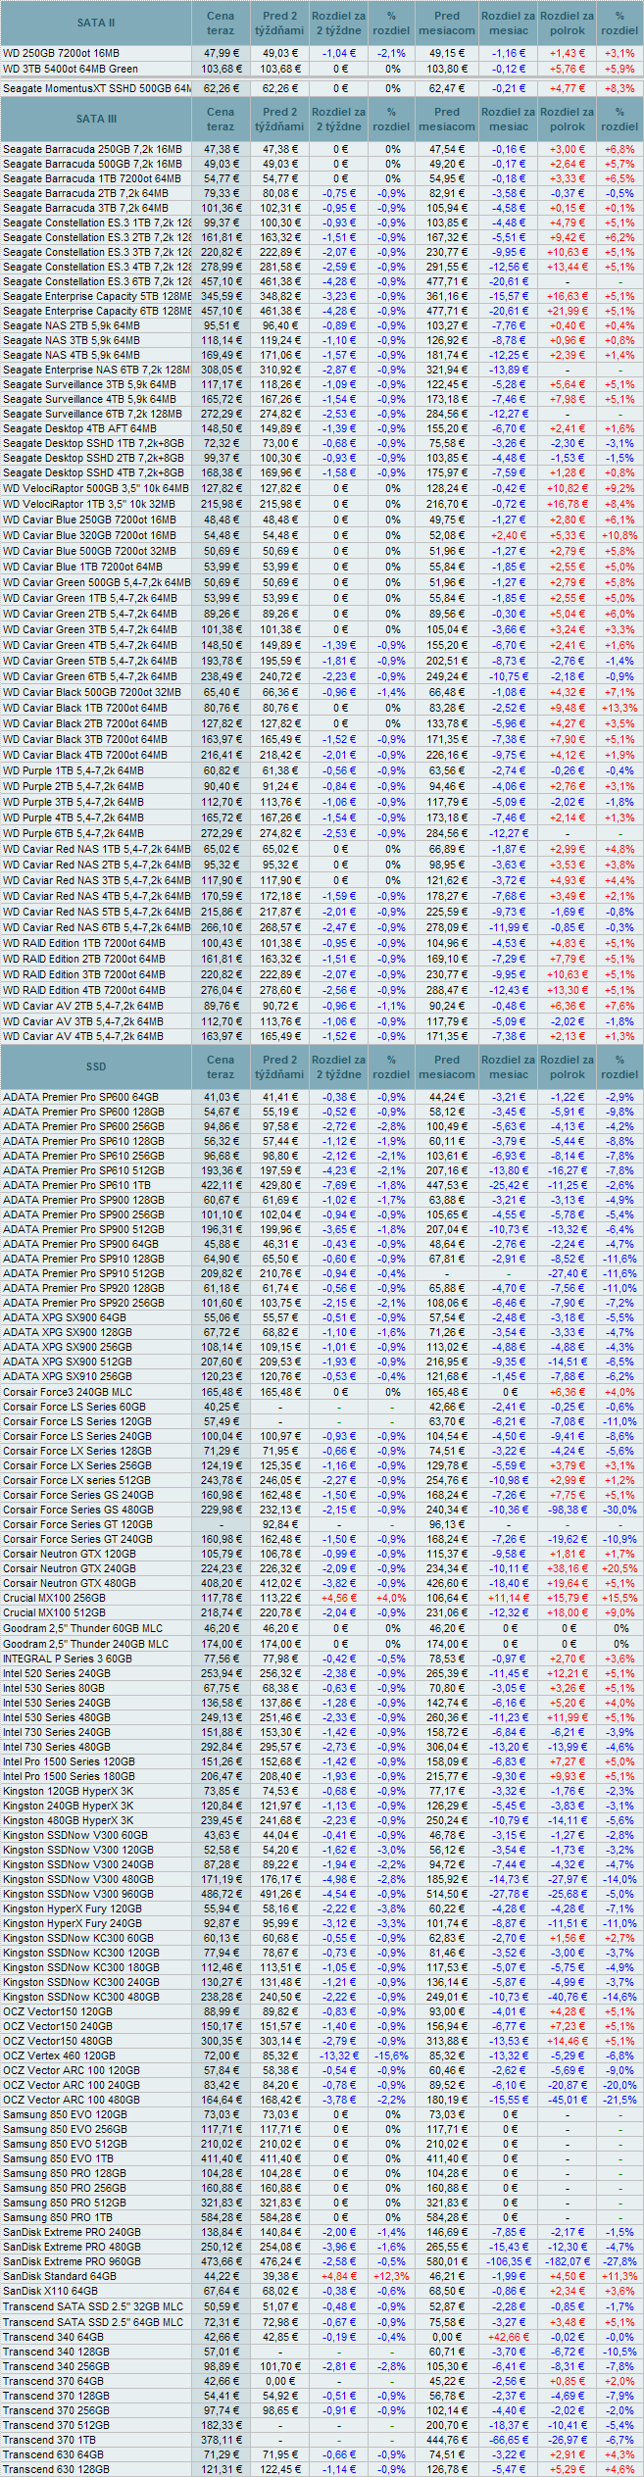Click 'WD 3TB 5400ot 64MB Green' row name

pyautogui.click(x=71, y=69)
